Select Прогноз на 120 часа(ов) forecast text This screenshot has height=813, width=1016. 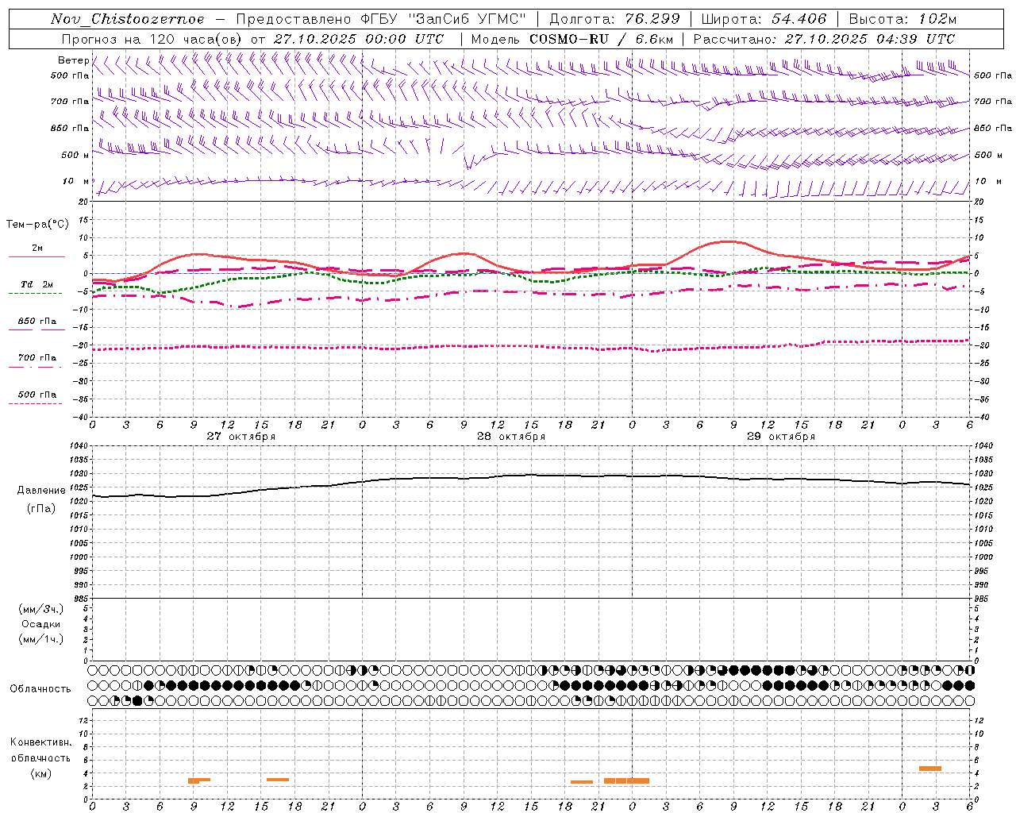point(152,39)
